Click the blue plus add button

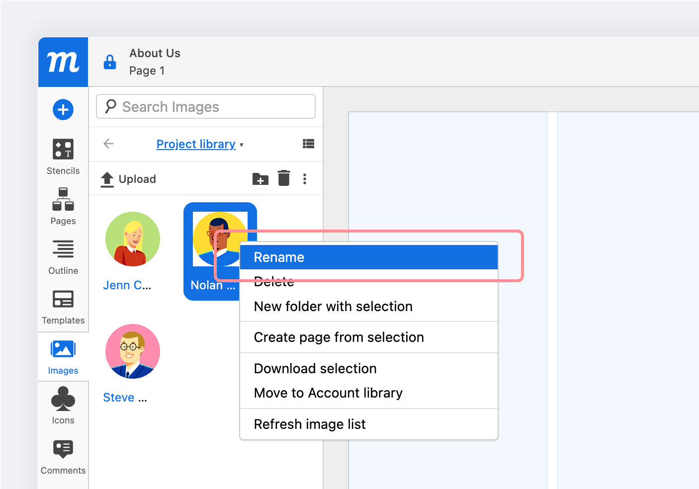click(63, 109)
